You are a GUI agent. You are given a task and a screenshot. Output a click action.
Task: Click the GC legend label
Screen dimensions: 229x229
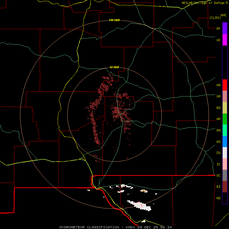[x=218, y=176]
